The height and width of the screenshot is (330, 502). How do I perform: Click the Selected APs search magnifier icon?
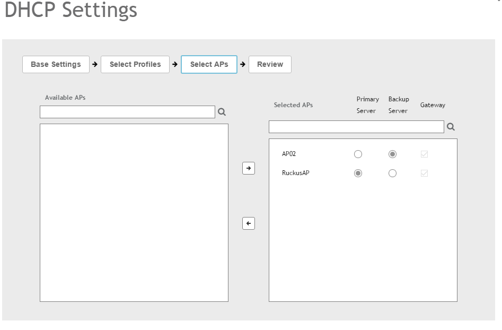pos(451,127)
